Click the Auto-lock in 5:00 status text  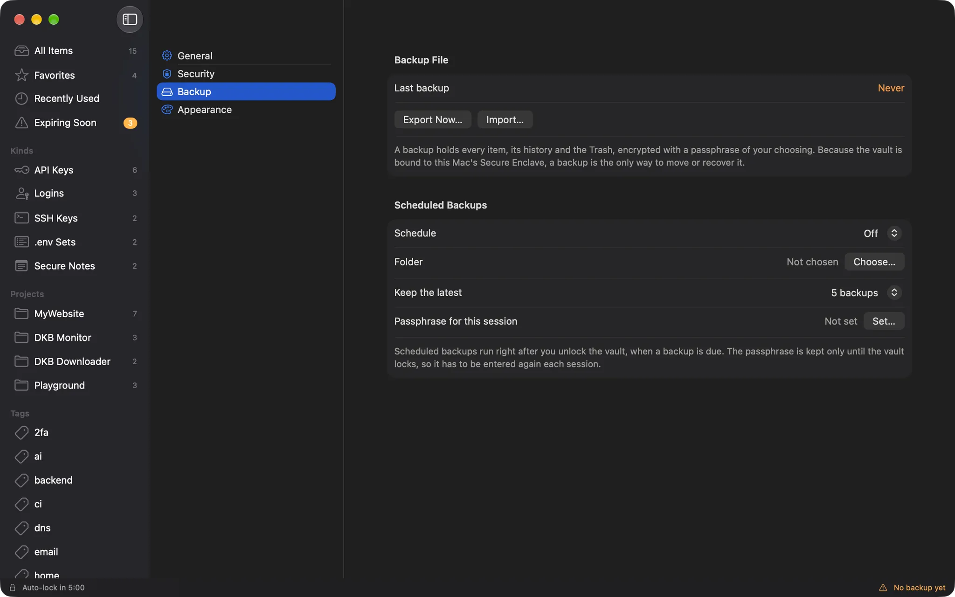53,588
